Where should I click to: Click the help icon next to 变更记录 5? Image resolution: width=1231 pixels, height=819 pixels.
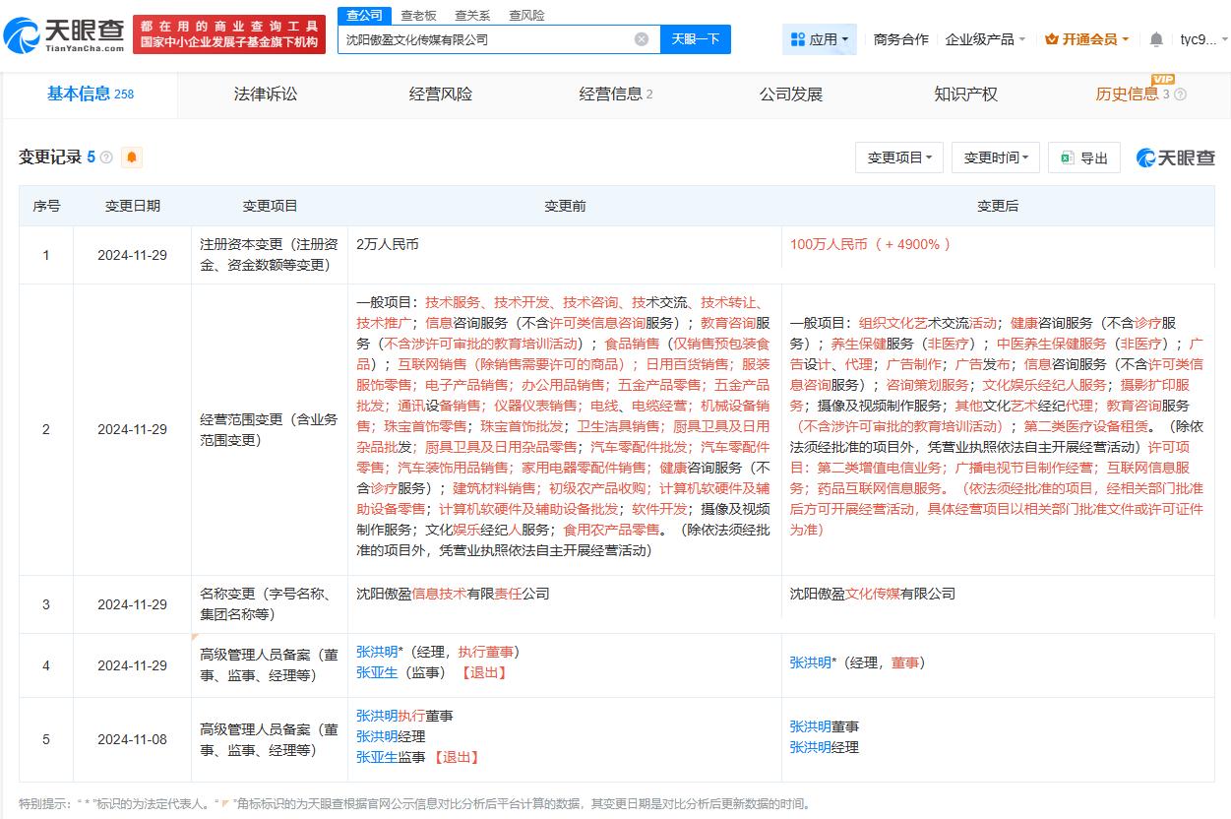(x=106, y=157)
